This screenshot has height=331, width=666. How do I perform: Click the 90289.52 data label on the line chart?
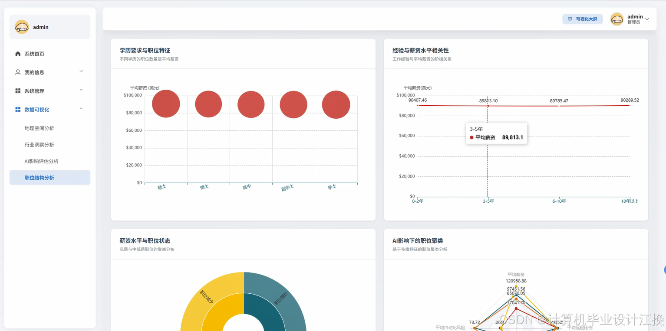[x=630, y=100]
